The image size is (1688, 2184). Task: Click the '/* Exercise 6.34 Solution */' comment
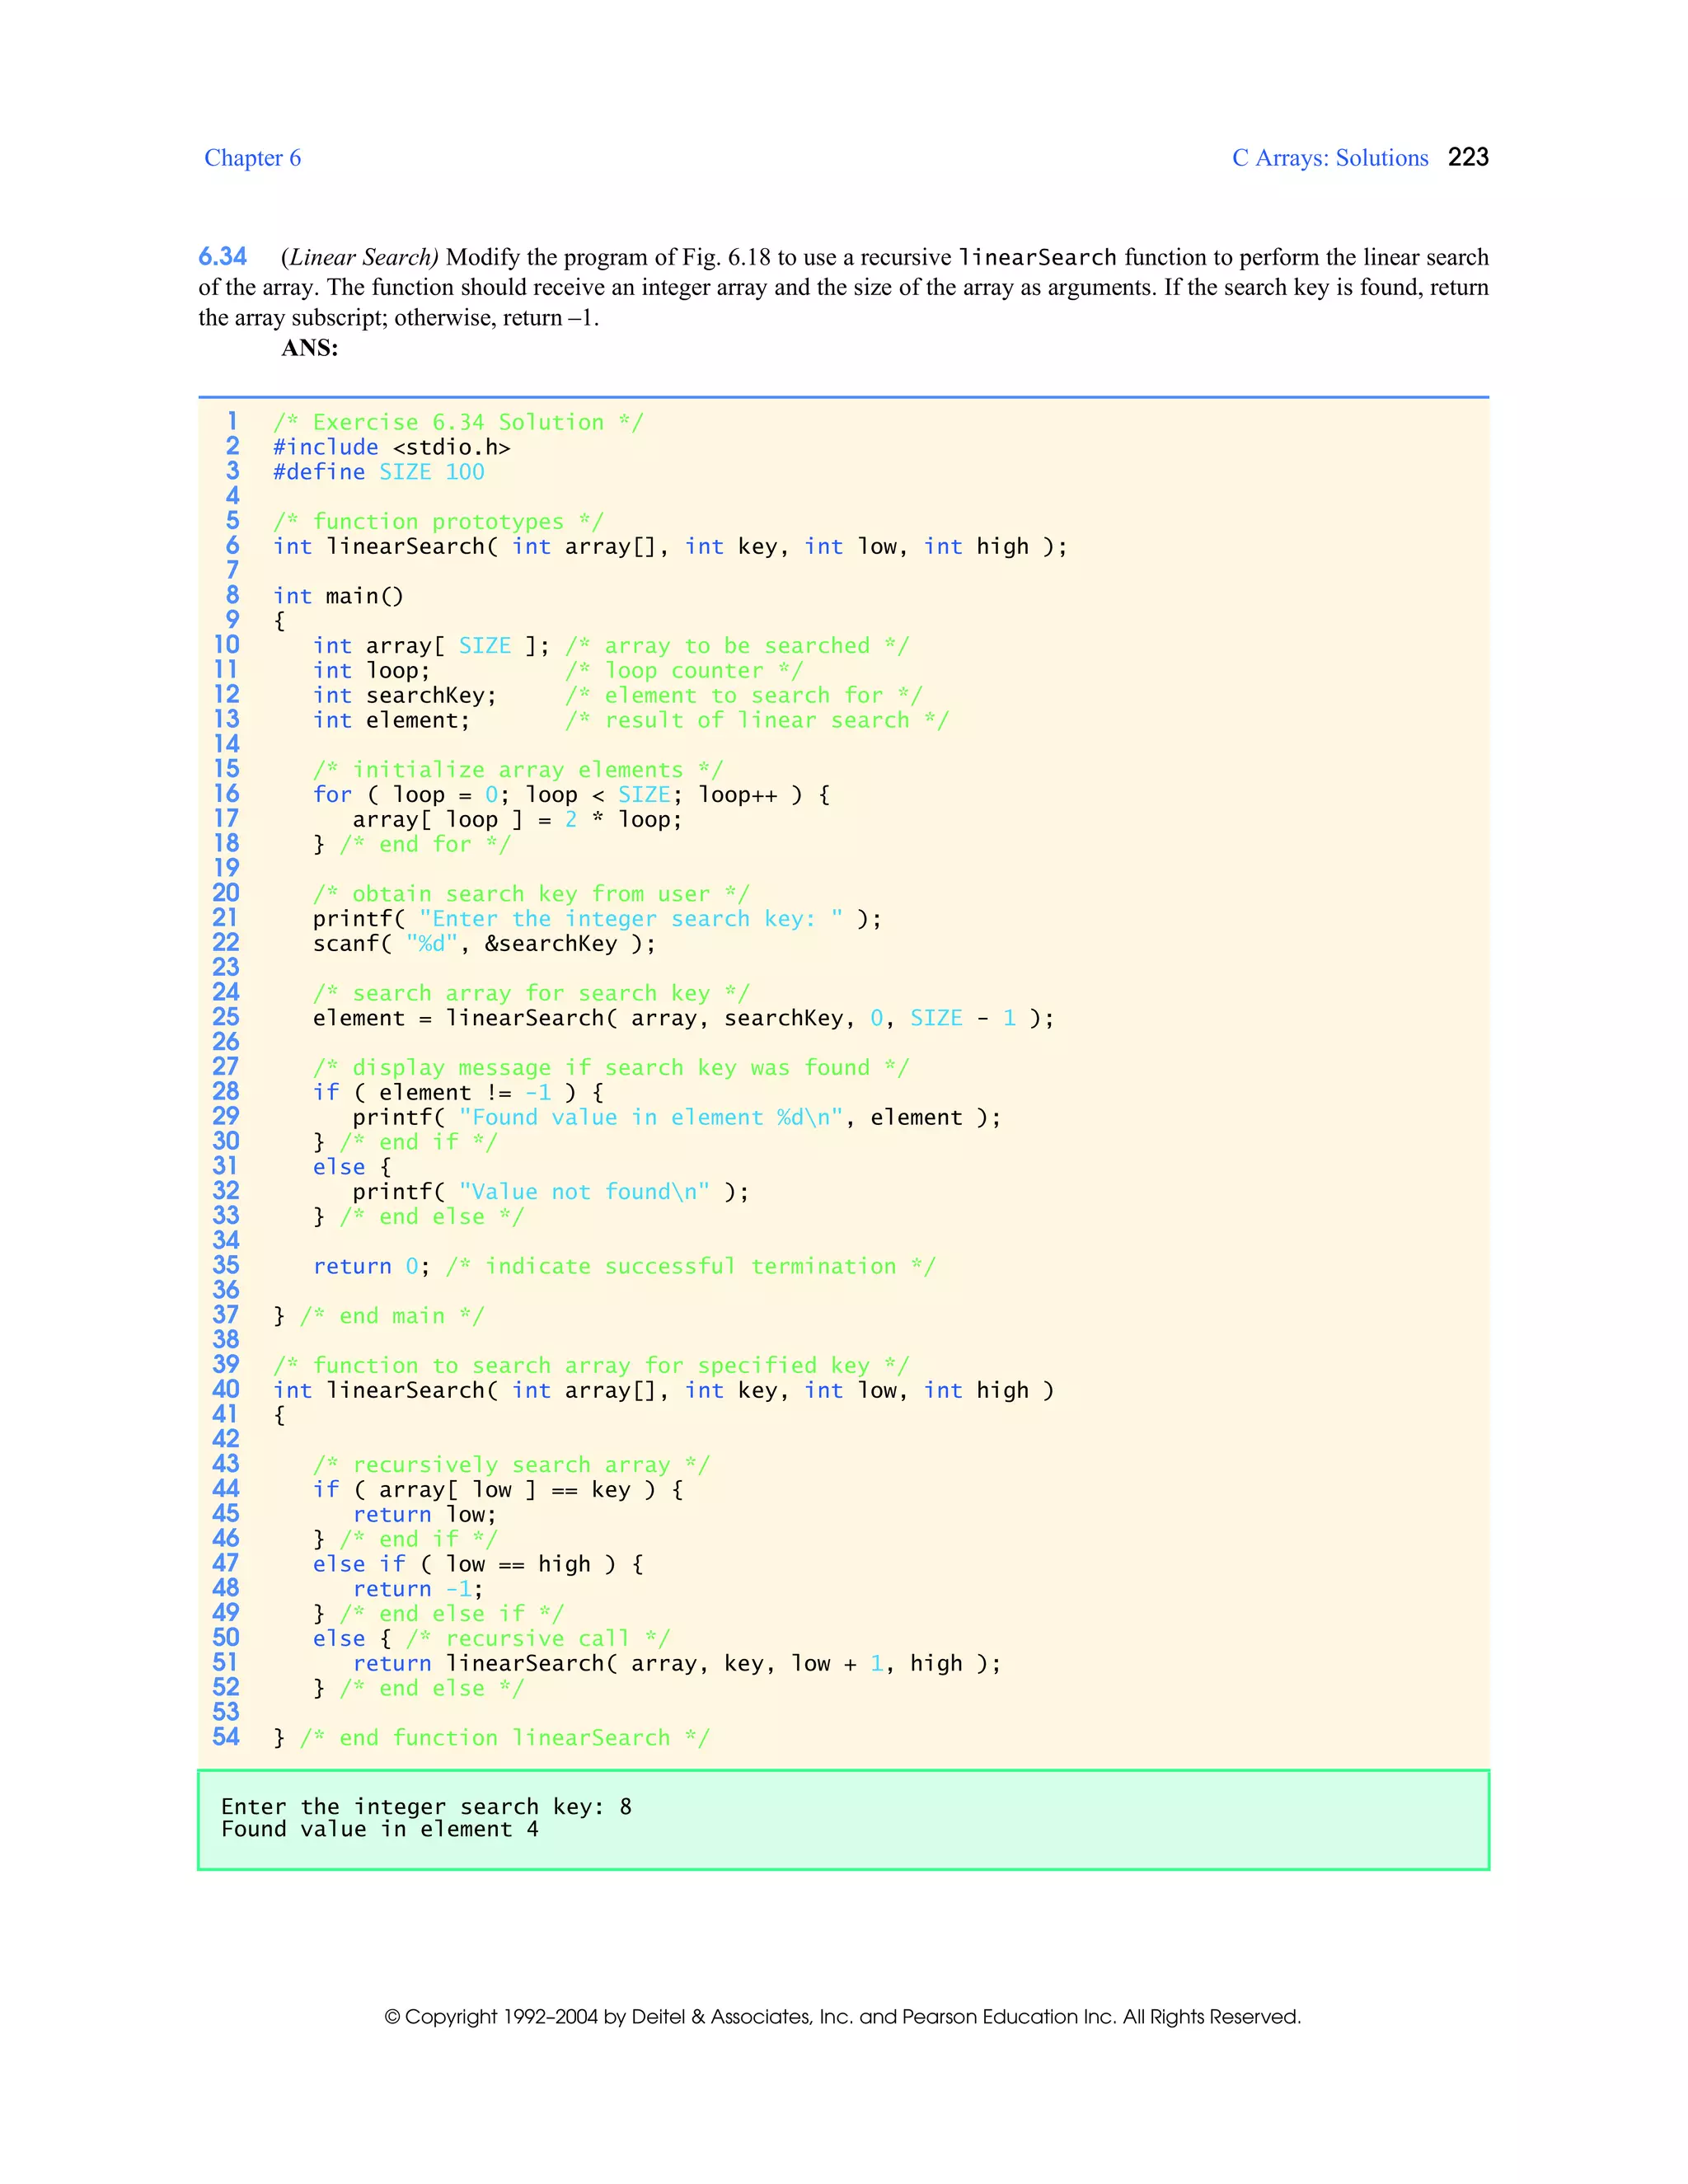pos(458,422)
